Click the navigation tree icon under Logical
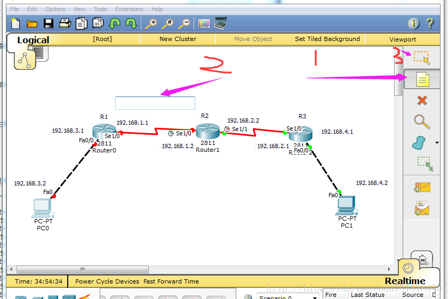 coord(25,60)
